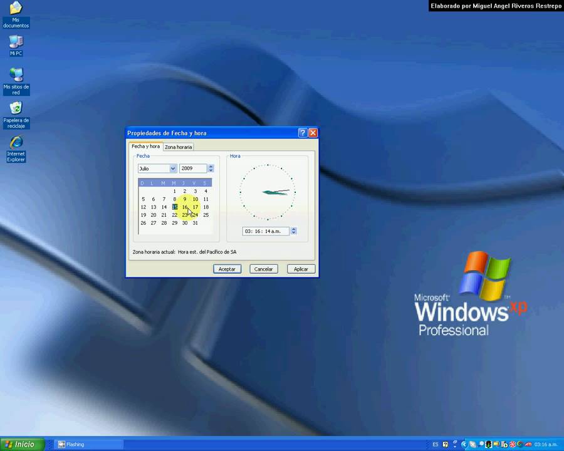Decrease the year with the down spinner
564x451 pixels.
211,170
